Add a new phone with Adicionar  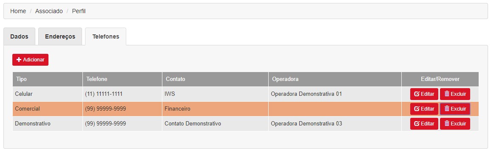[x=30, y=60]
